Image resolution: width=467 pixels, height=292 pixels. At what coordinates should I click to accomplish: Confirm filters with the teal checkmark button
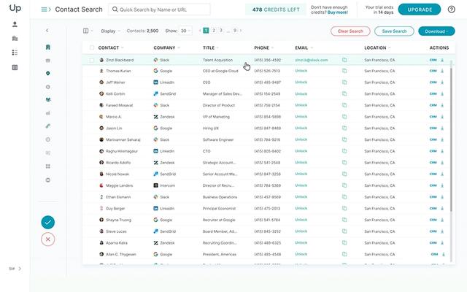tap(48, 222)
